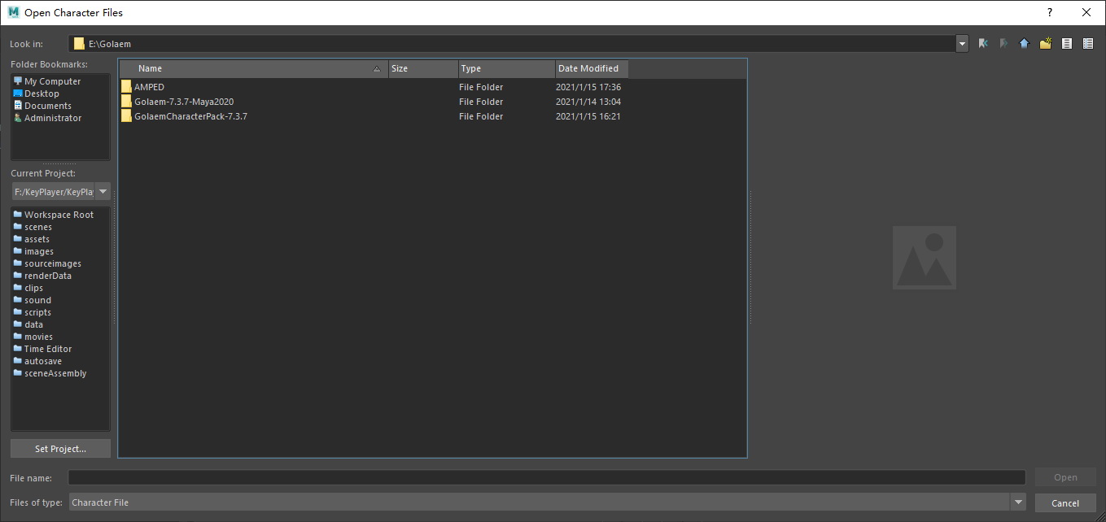Viewport: 1106px width, 522px height.
Task: Click the Cancel button
Action: [x=1065, y=503]
